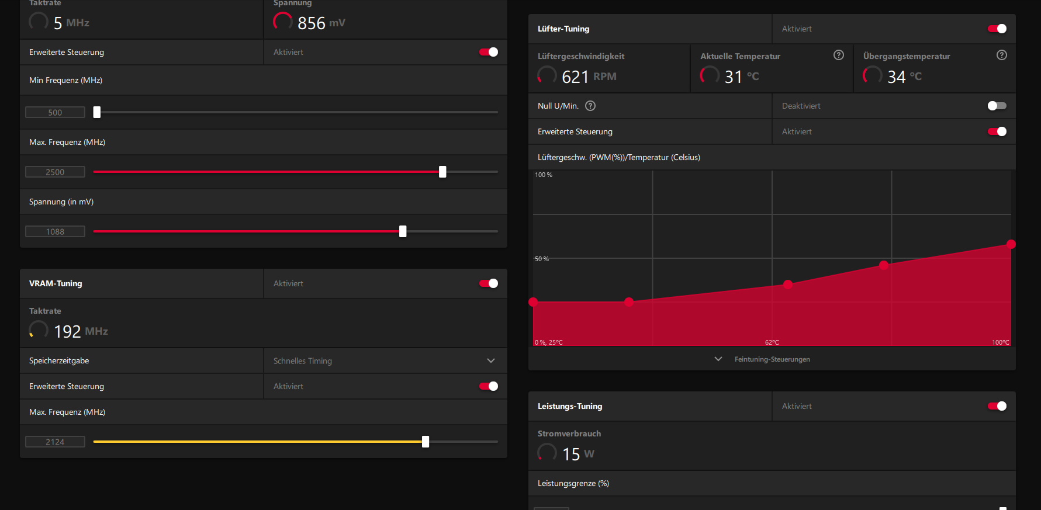Screen dimensions: 1041x510
Task: Toggle GPU Erweiterte Steuerung switch
Action: (489, 52)
